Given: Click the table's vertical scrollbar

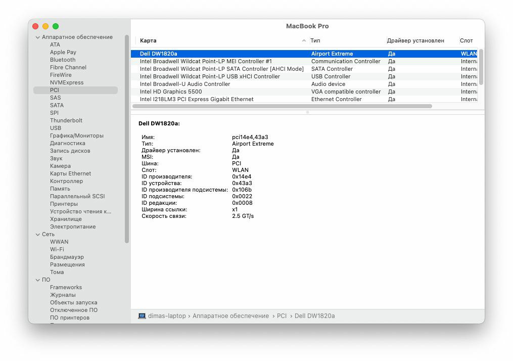Looking at the screenshot, I should [x=481, y=67].
